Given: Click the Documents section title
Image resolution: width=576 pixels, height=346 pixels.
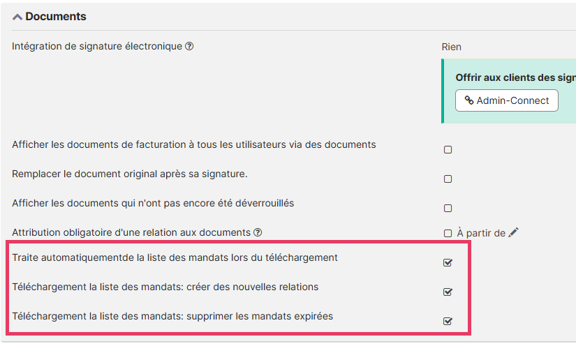Looking at the screenshot, I should 56,16.
